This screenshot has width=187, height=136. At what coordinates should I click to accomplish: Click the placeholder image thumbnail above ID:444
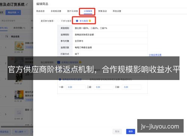19,113
